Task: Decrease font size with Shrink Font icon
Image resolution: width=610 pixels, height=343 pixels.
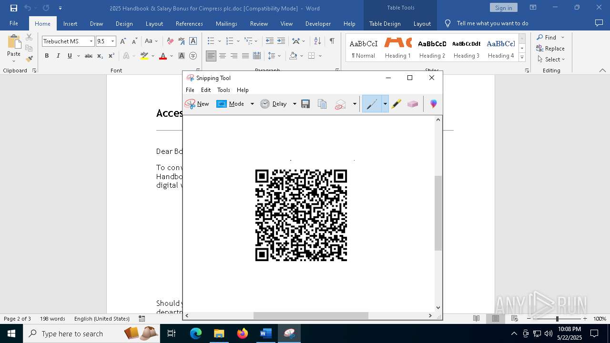Action: point(134,41)
